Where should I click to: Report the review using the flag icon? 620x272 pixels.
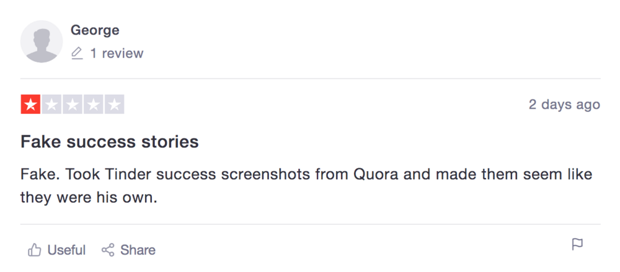(x=578, y=244)
